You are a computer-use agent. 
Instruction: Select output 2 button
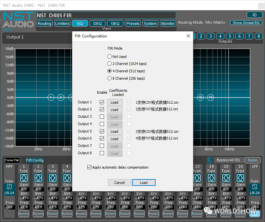tap(201, 36)
